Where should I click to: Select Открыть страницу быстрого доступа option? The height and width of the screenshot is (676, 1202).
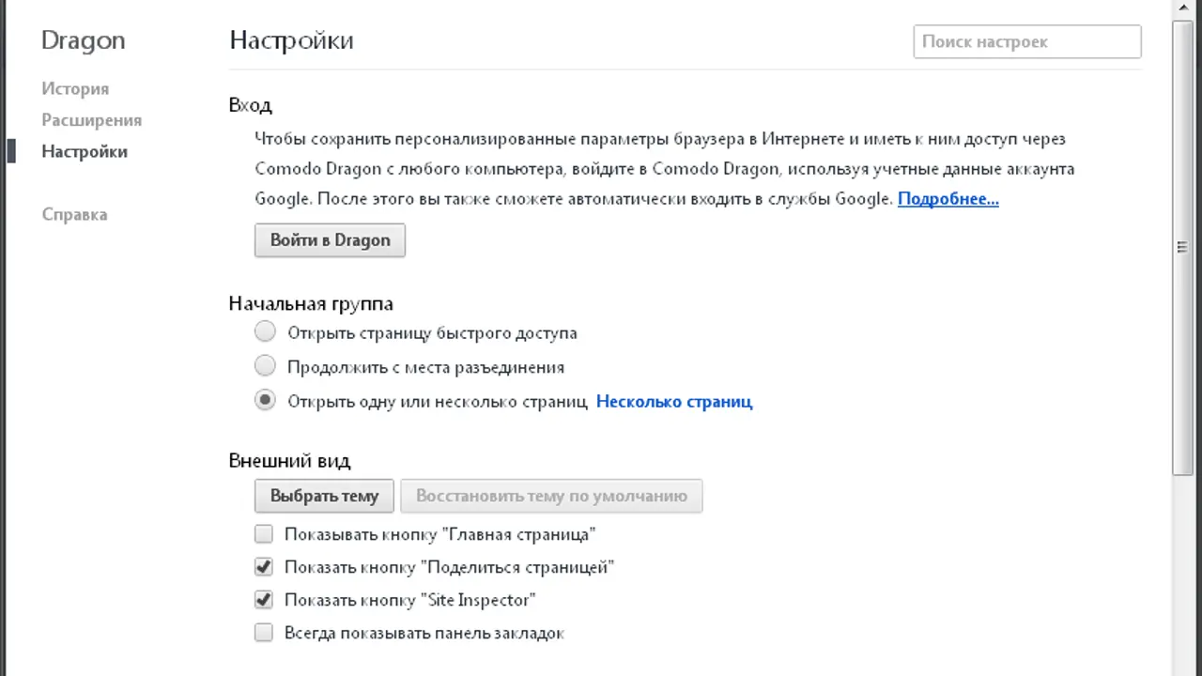266,332
